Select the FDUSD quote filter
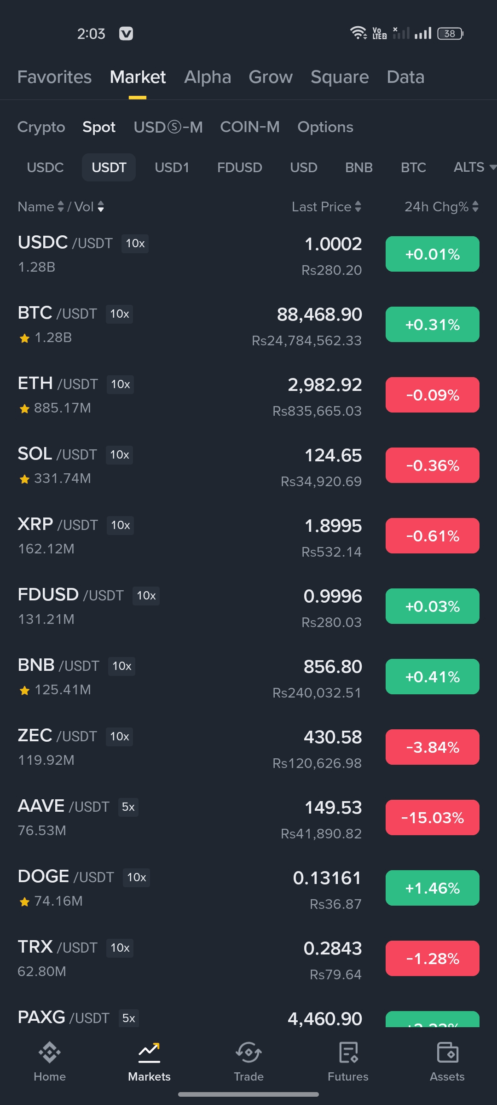This screenshot has width=497, height=1105. click(x=239, y=167)
